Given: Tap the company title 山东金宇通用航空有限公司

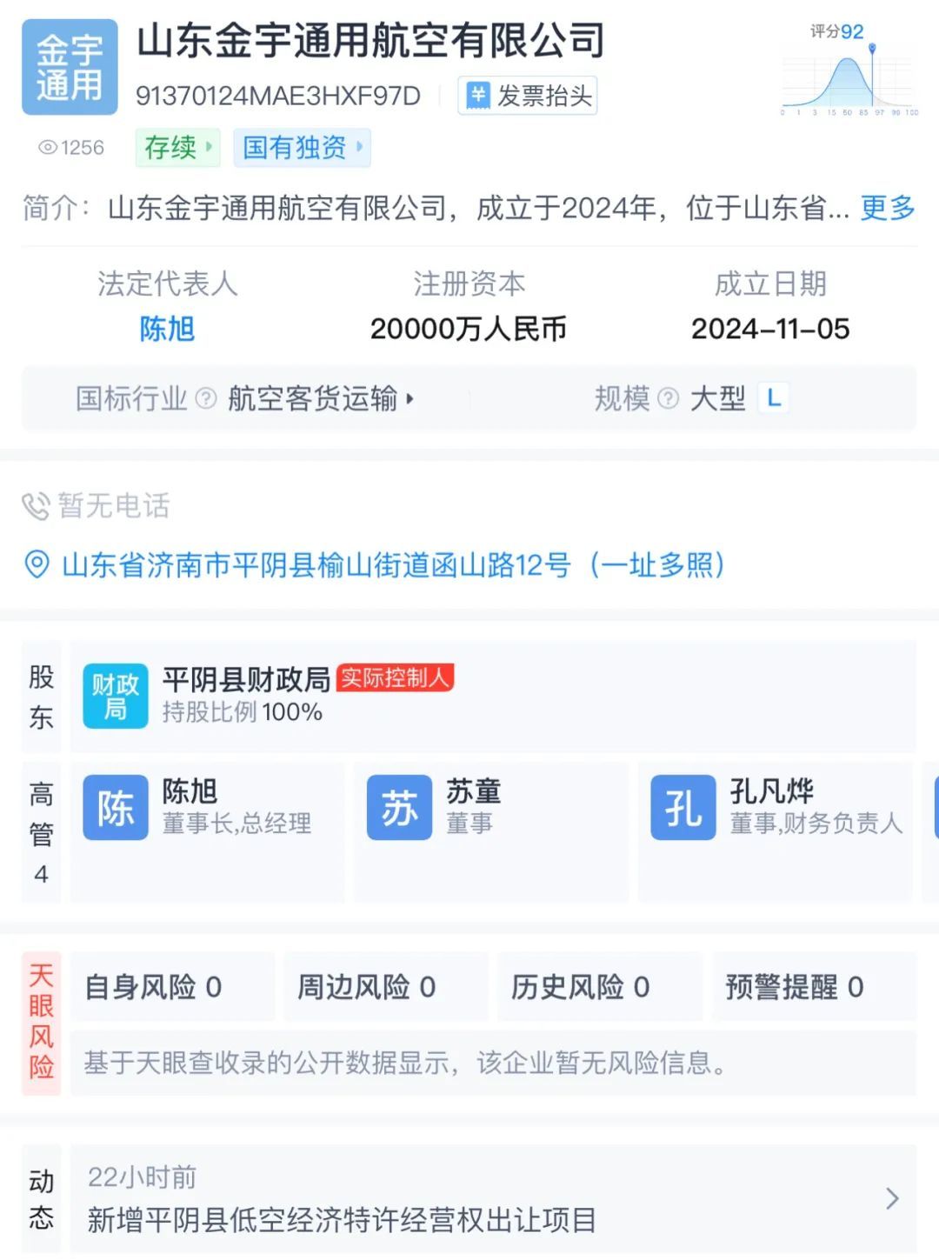Looking at the screenshot, I should 371,42.
